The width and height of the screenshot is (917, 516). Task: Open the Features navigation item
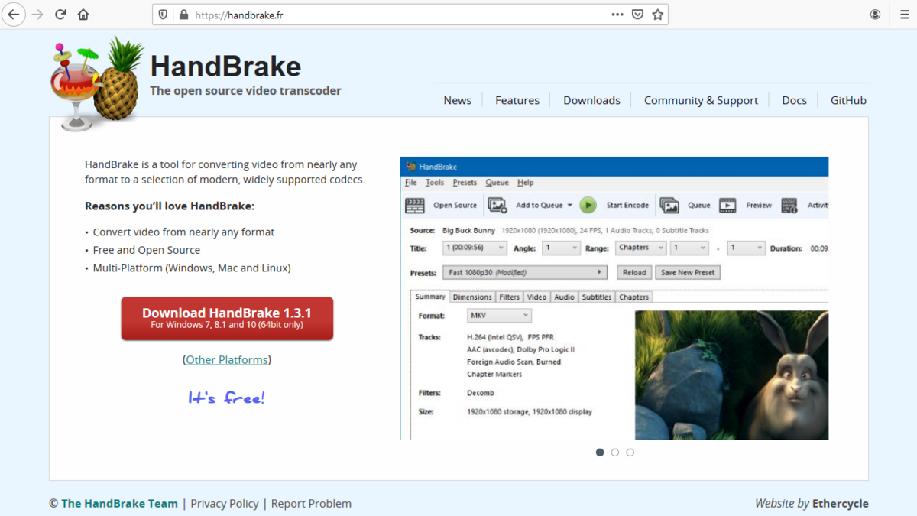coord(517,100)
